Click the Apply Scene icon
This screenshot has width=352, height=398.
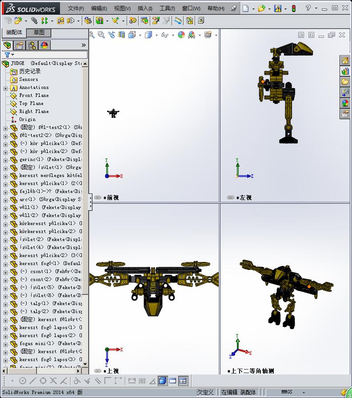pos(192,35)
